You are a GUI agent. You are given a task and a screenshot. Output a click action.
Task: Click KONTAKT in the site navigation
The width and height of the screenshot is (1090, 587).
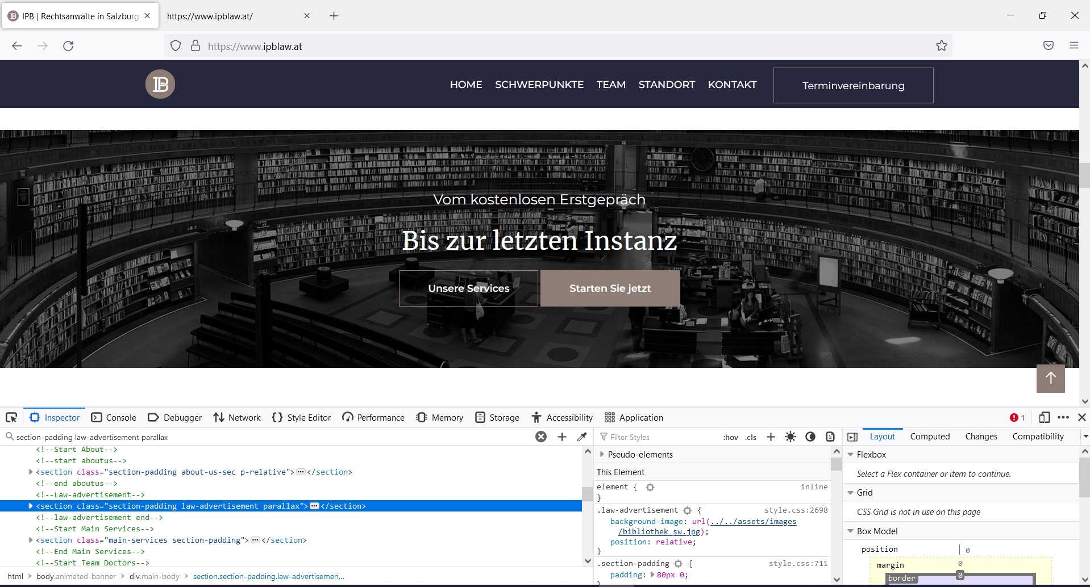coord(732,84)
